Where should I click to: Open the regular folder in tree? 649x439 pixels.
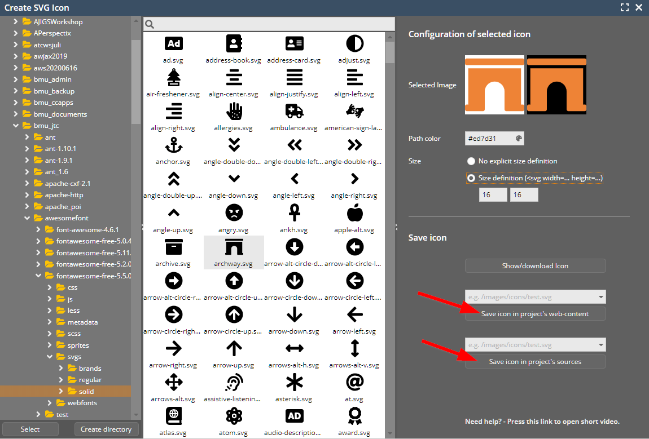[x=90, y=380]
